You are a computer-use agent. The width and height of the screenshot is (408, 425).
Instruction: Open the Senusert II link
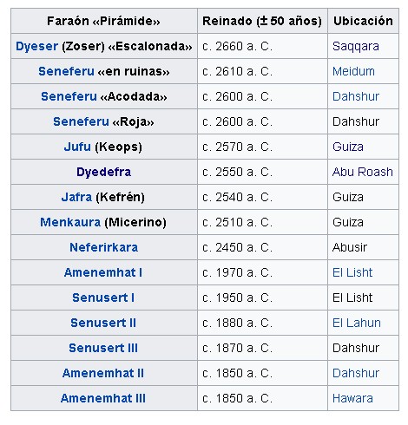103,323
